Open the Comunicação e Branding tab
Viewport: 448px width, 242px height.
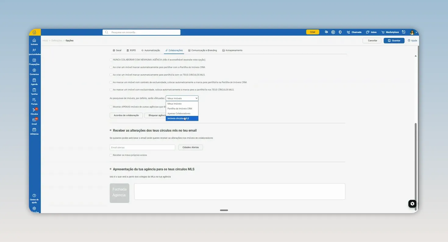tap(202, 50)
